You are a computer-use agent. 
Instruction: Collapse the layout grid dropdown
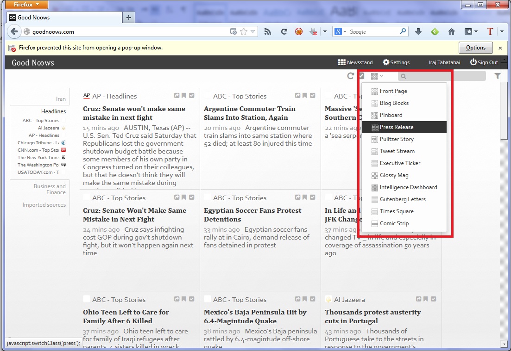coord(377,76)
